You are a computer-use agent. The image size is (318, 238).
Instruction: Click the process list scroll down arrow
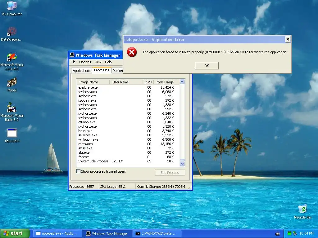click(x=182, y=164)
